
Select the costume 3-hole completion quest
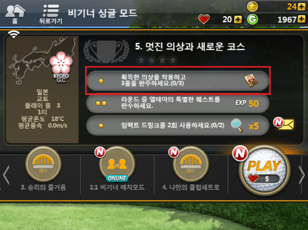[x=178, y=80]
